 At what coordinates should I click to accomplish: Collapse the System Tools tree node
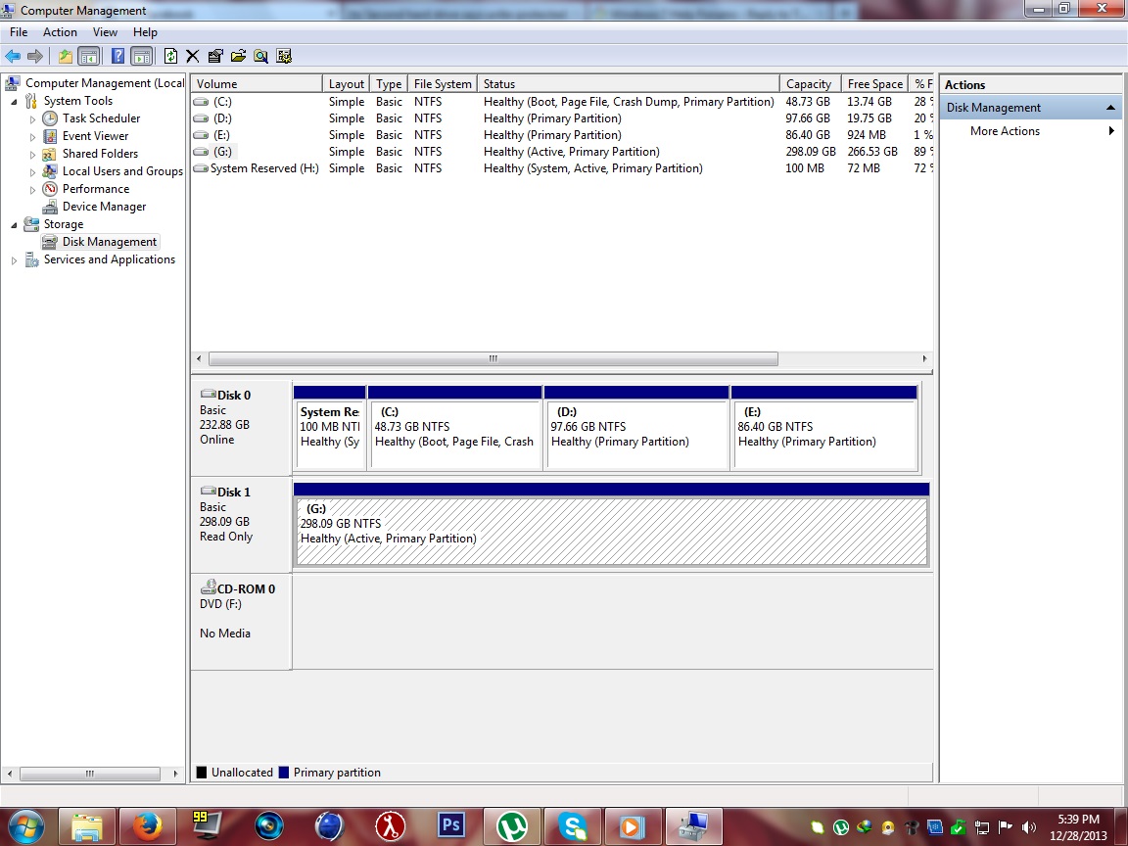14,102
